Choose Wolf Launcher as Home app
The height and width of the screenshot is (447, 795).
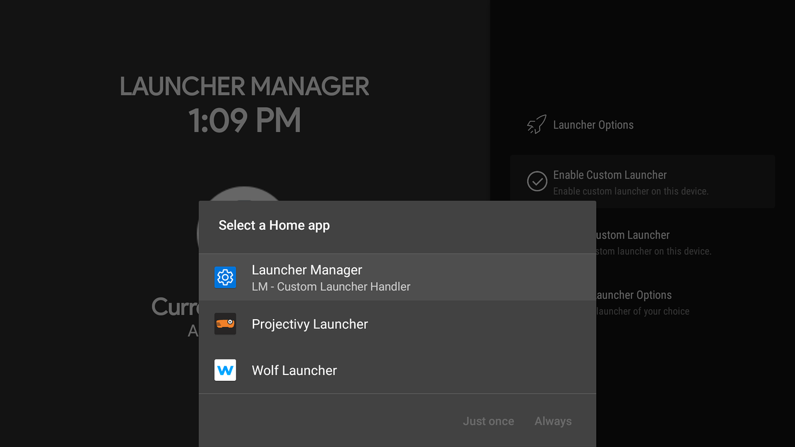[397, 370]
